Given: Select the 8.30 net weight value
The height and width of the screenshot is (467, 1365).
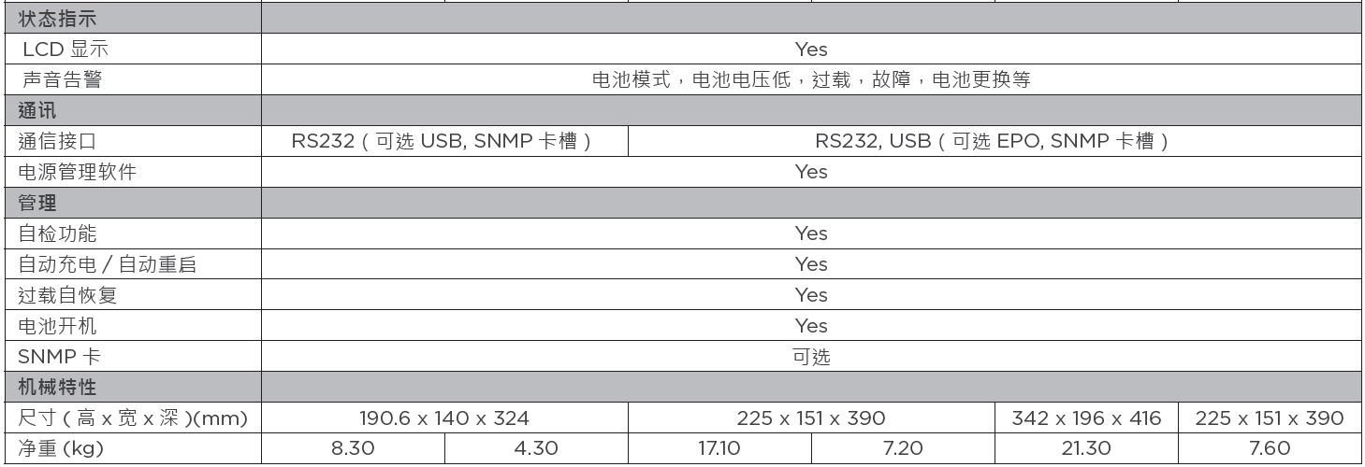Looking at the screenshot, I should coord(353,448).
